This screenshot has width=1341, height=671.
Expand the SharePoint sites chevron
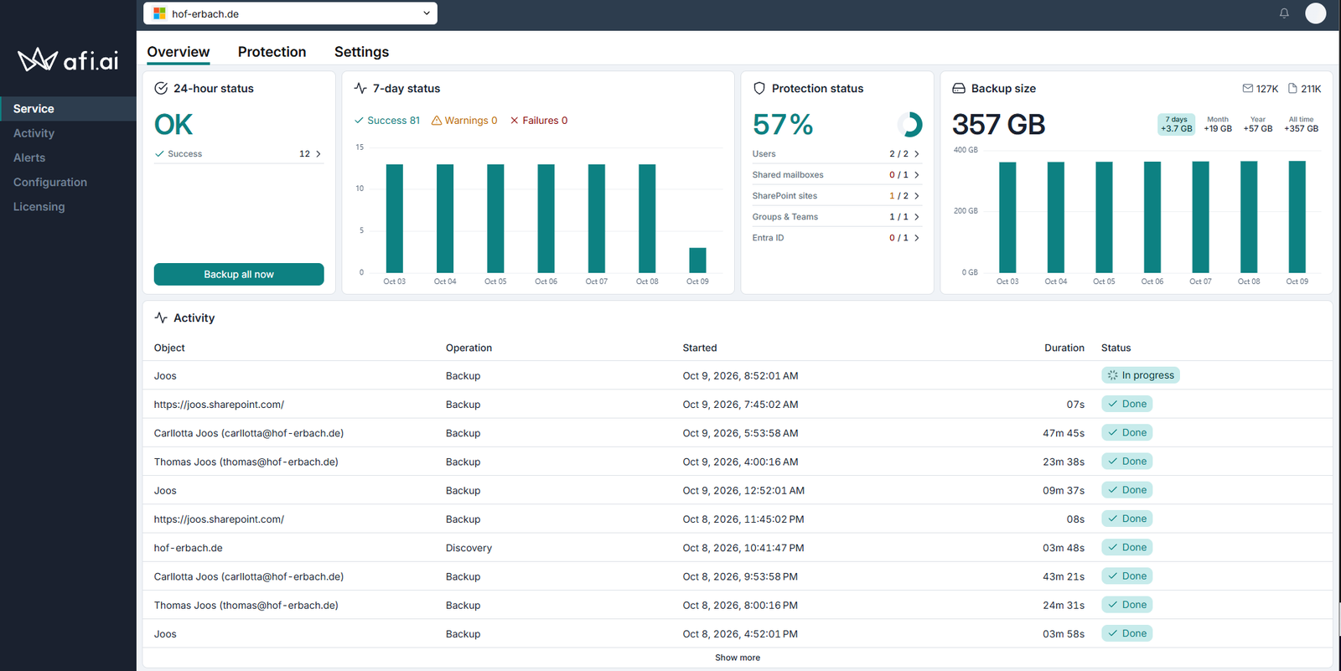point(917,196)
